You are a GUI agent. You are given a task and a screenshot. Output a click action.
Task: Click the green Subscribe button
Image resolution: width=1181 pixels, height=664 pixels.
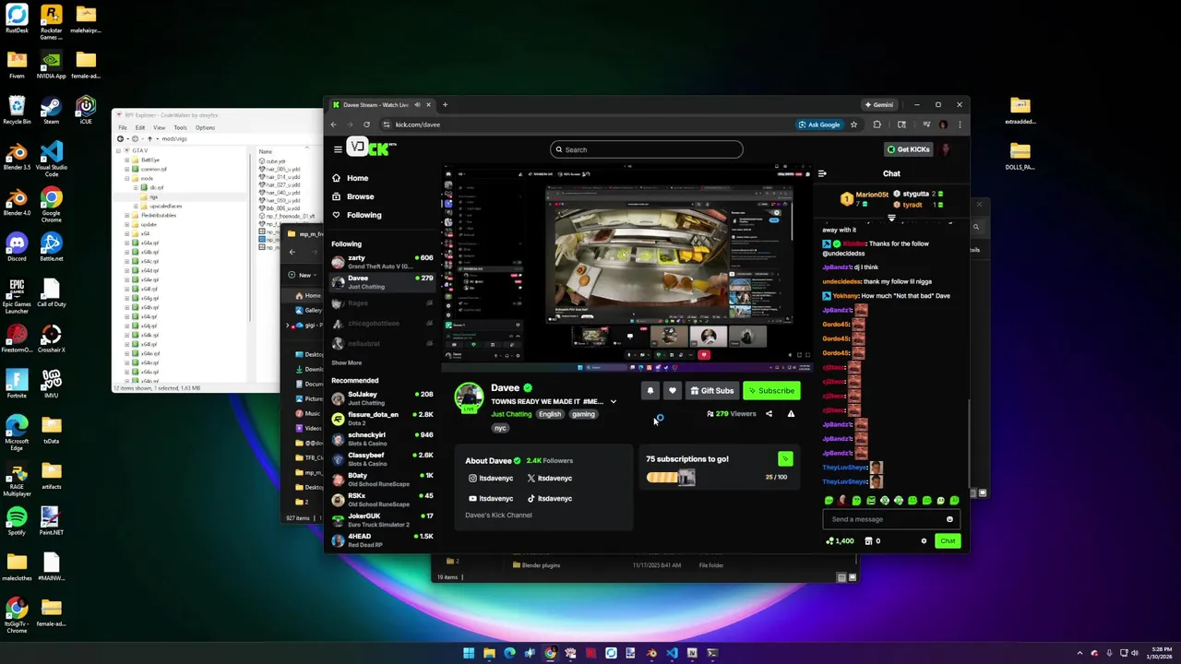point(770,391)
